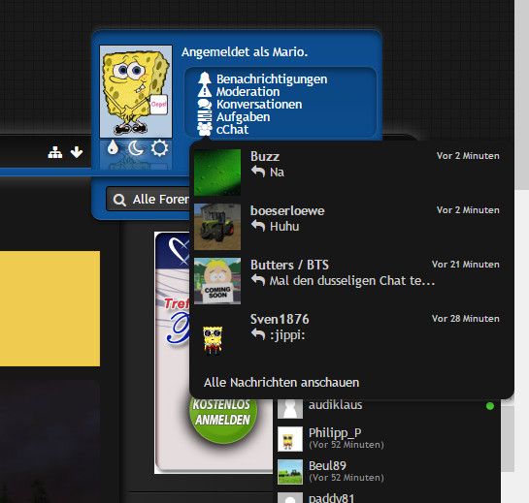Click the Alle Foren search field

point(149,199)
